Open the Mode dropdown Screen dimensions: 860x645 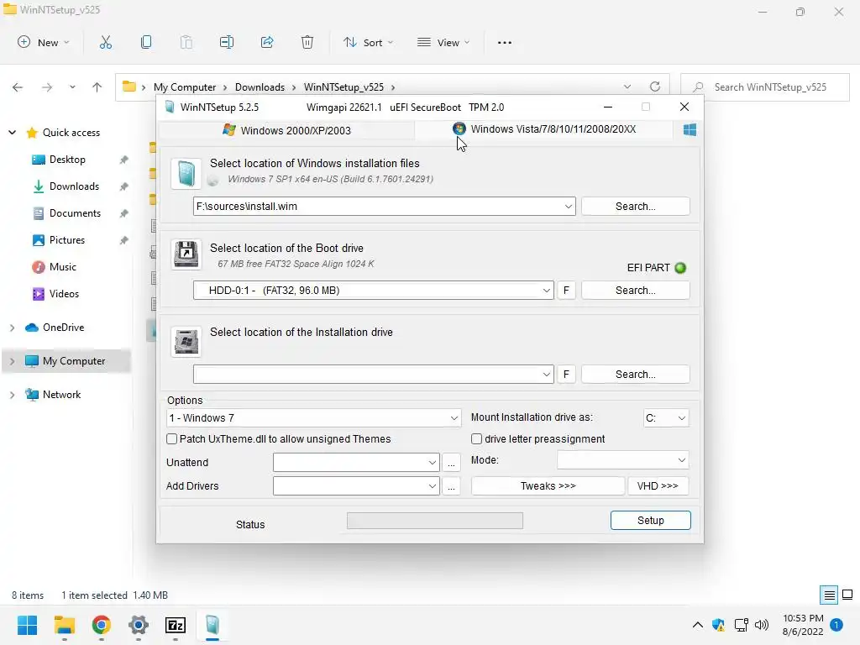681,460
